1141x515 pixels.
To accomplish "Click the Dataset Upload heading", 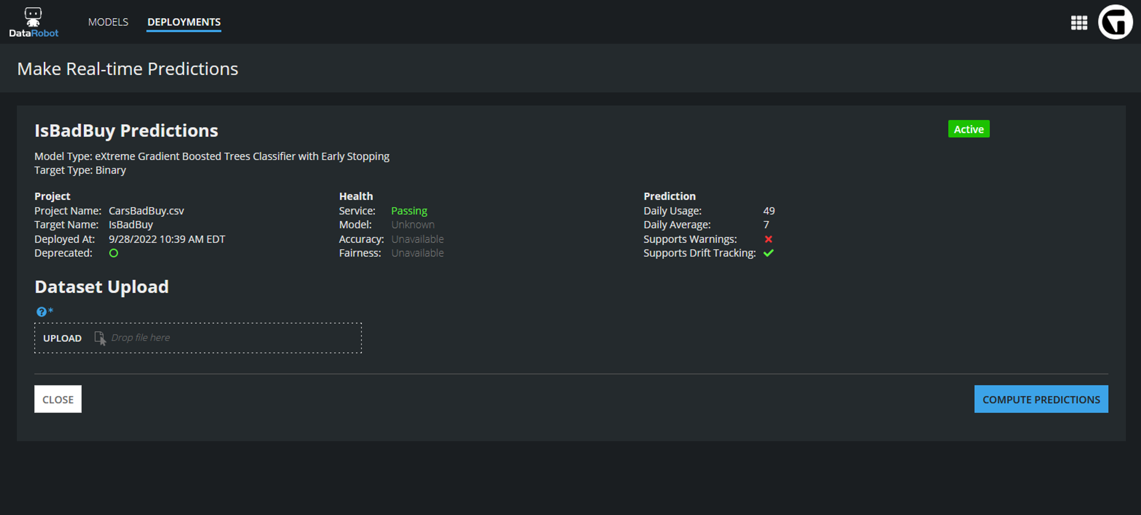I will 101,287.
